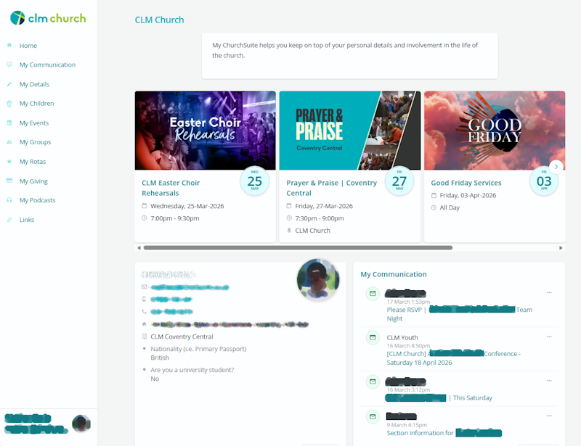Click the My Rotas star icon
The height and width of the screenshot is (446, 581).
pos(9,162)
